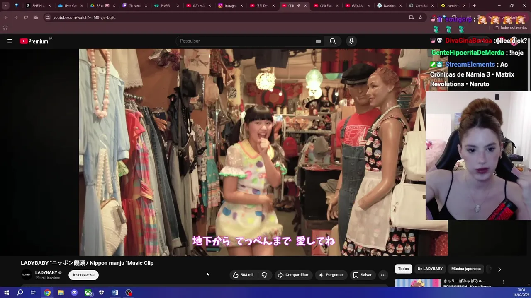Dislike the video with thumbs down
This screenshot has height=298, width=531.
coord(264,275)
